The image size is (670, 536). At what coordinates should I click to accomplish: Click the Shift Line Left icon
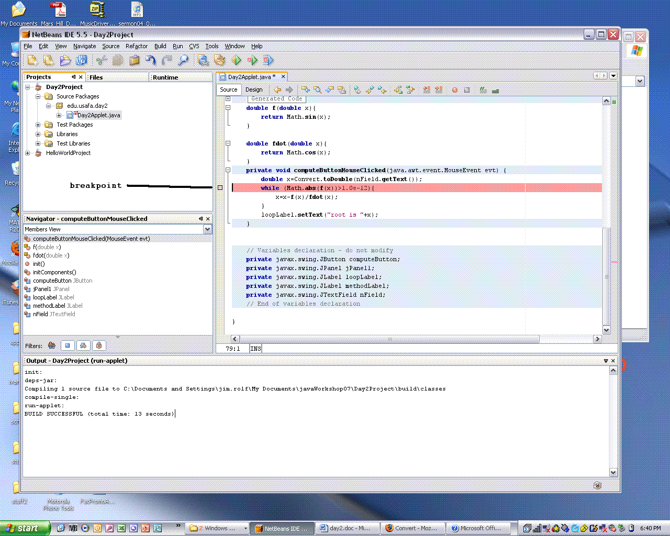[x=427, y=90]
